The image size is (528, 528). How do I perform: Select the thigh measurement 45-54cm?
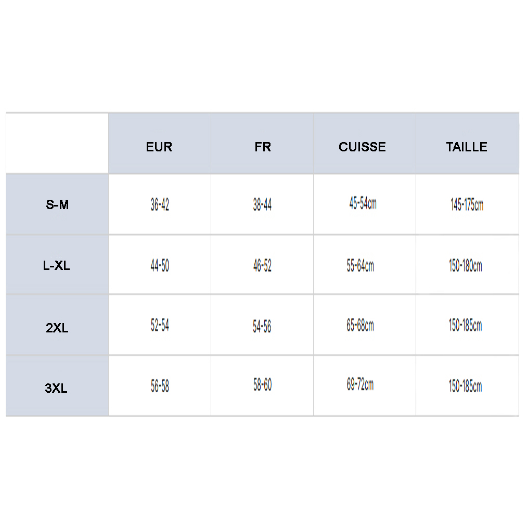(x=363, y=203)
